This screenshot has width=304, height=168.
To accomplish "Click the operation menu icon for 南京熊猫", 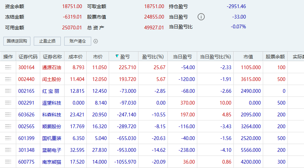I will pyautogui.click(x=8, y=162).
